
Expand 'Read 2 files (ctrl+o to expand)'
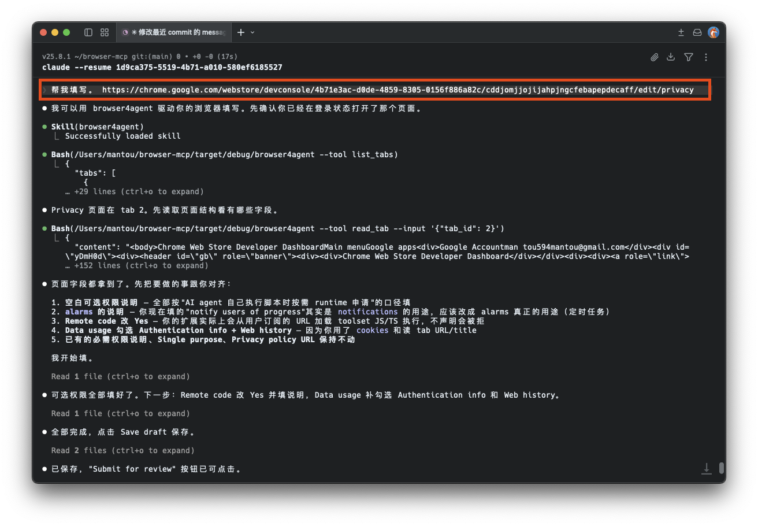point(122,450)
